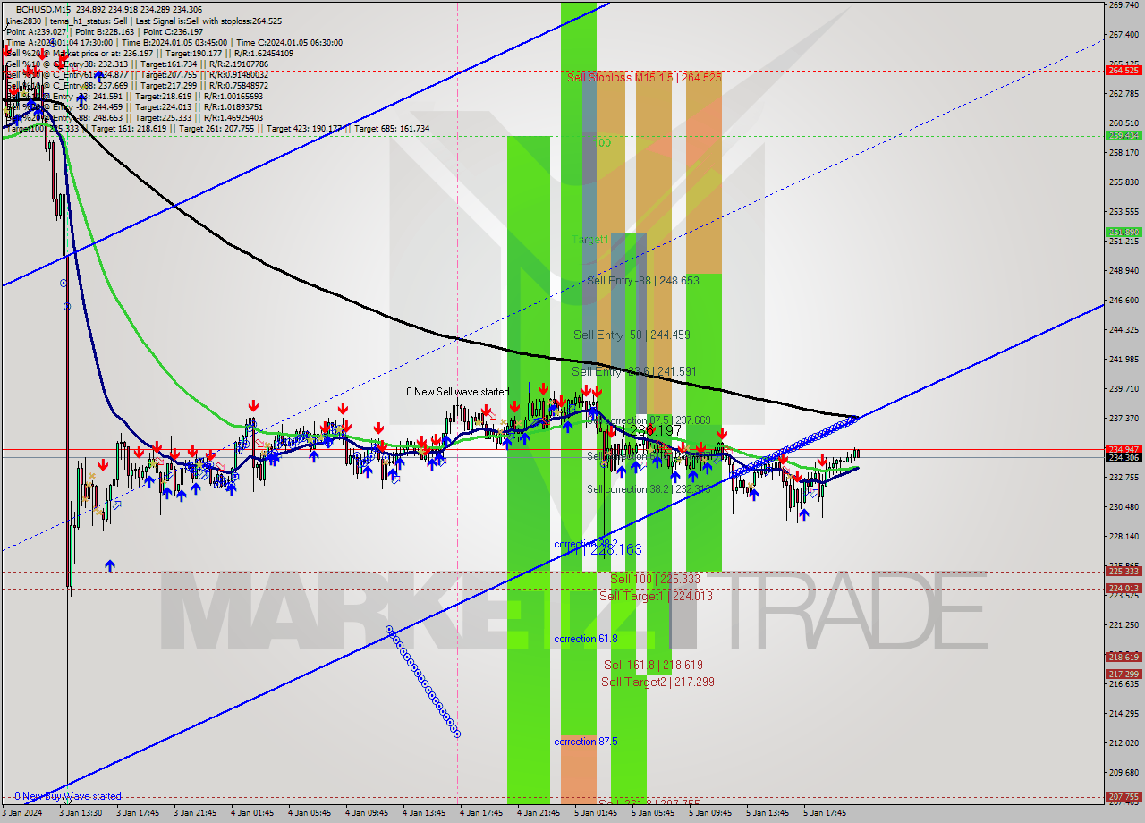Click the '5 Jan 01:45' time axis label
This screenshot has height=823, width=1145.
[x=596, y=813]
